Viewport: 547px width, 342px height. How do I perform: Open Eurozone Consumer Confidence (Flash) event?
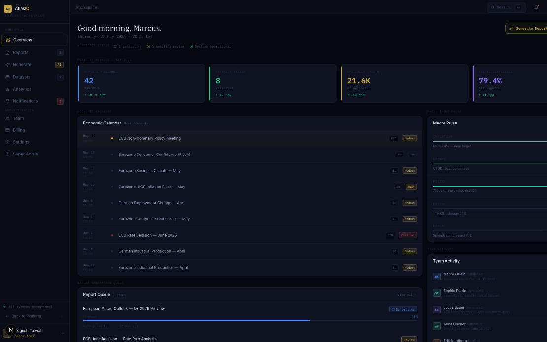(x=250, y=155)
